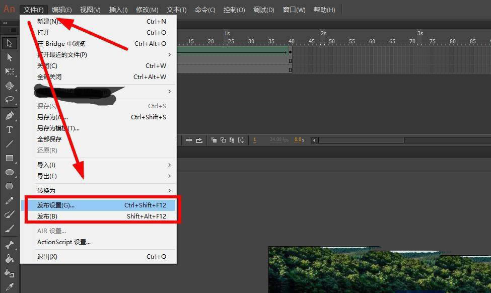Open the 编辑(E) menu
This screenshot has width=491, height=293.
[62, 10]
